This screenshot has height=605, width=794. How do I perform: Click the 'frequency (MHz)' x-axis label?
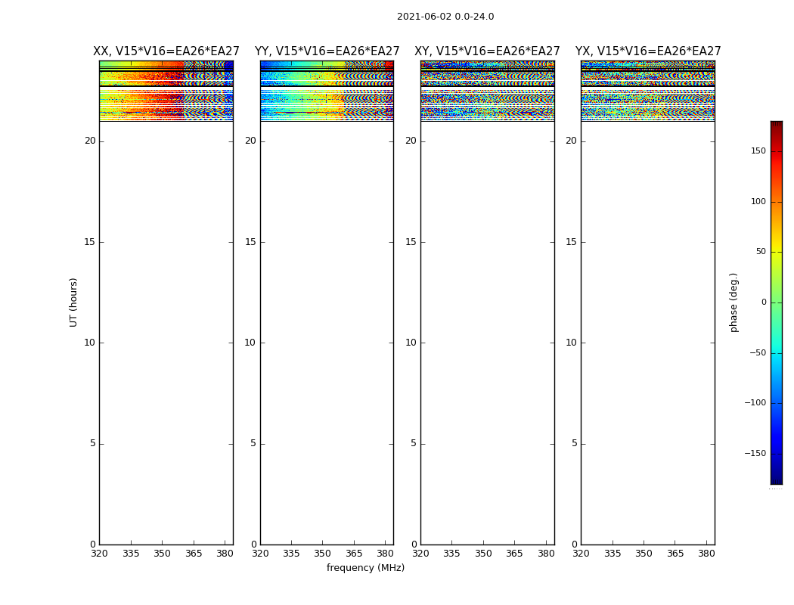click(x=365, y=568)
